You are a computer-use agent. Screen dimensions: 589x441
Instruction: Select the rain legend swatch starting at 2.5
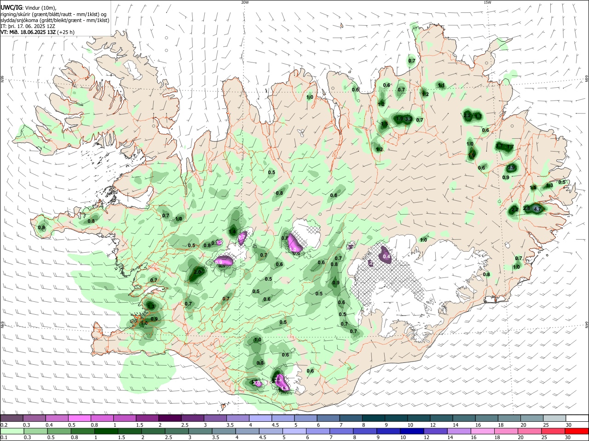point(177,431)
